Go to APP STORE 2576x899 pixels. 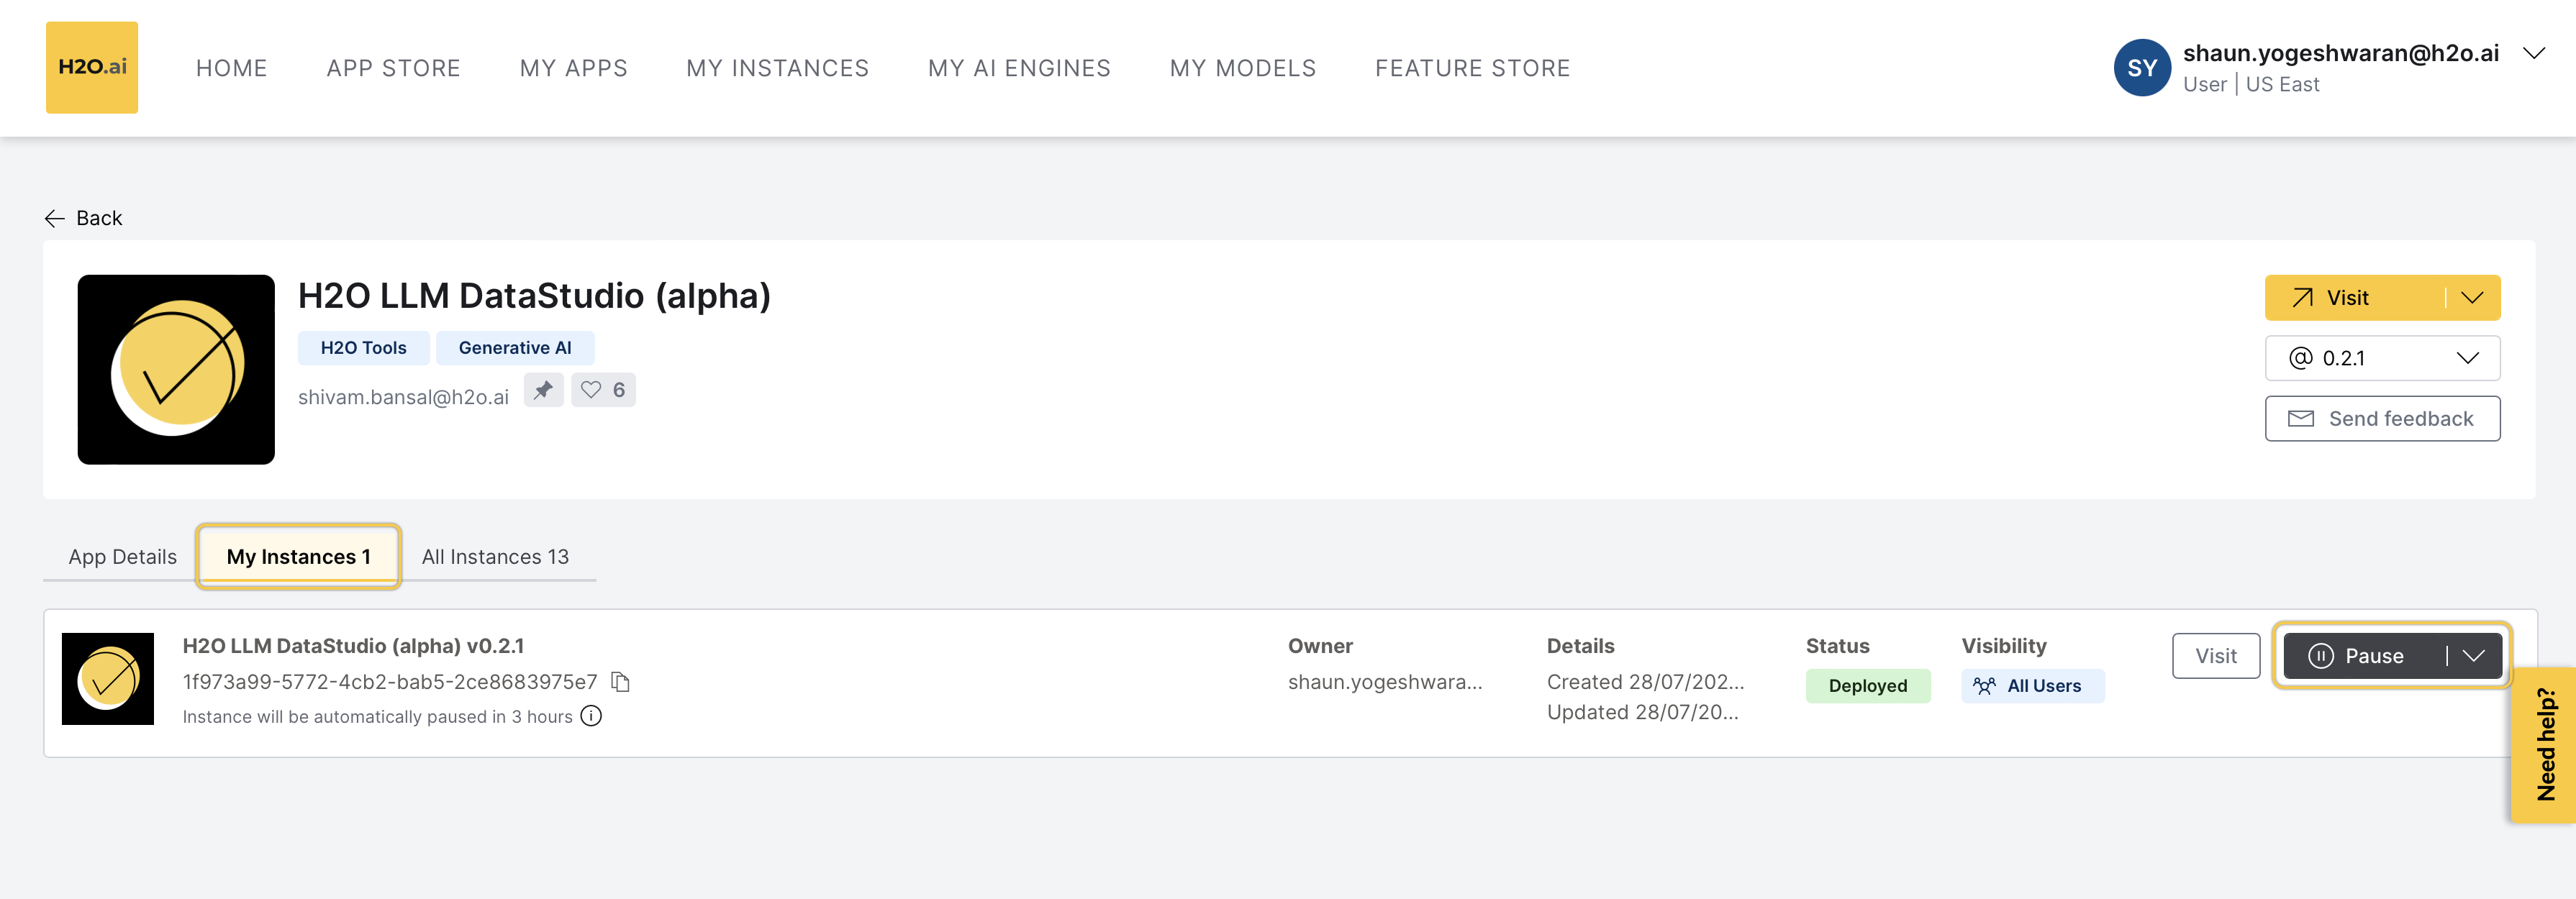coord(393,68)
